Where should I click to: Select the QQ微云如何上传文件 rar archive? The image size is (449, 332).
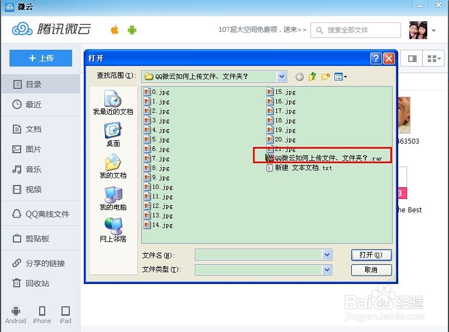[324, 158]
